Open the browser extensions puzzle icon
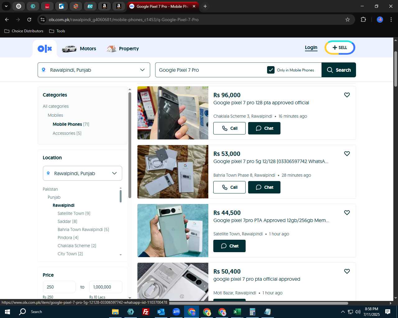This screenshot has width=398, height=318. click(x=363, y=20)
